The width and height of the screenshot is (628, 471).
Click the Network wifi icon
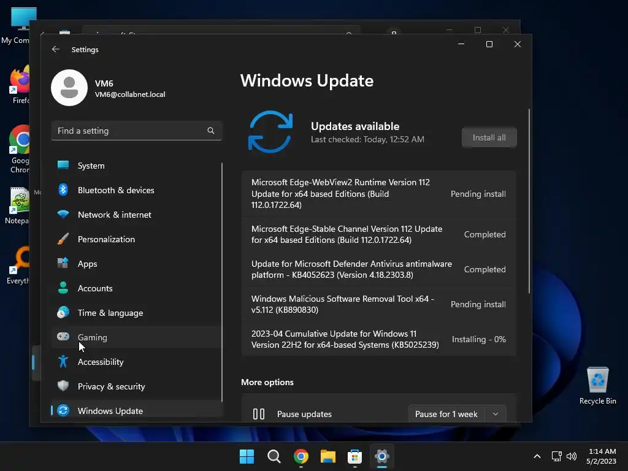point(63,214)
